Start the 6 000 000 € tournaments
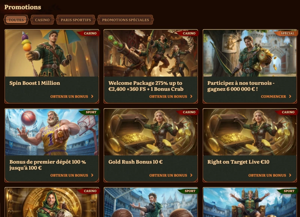300x217 pixels. [273, 97]
